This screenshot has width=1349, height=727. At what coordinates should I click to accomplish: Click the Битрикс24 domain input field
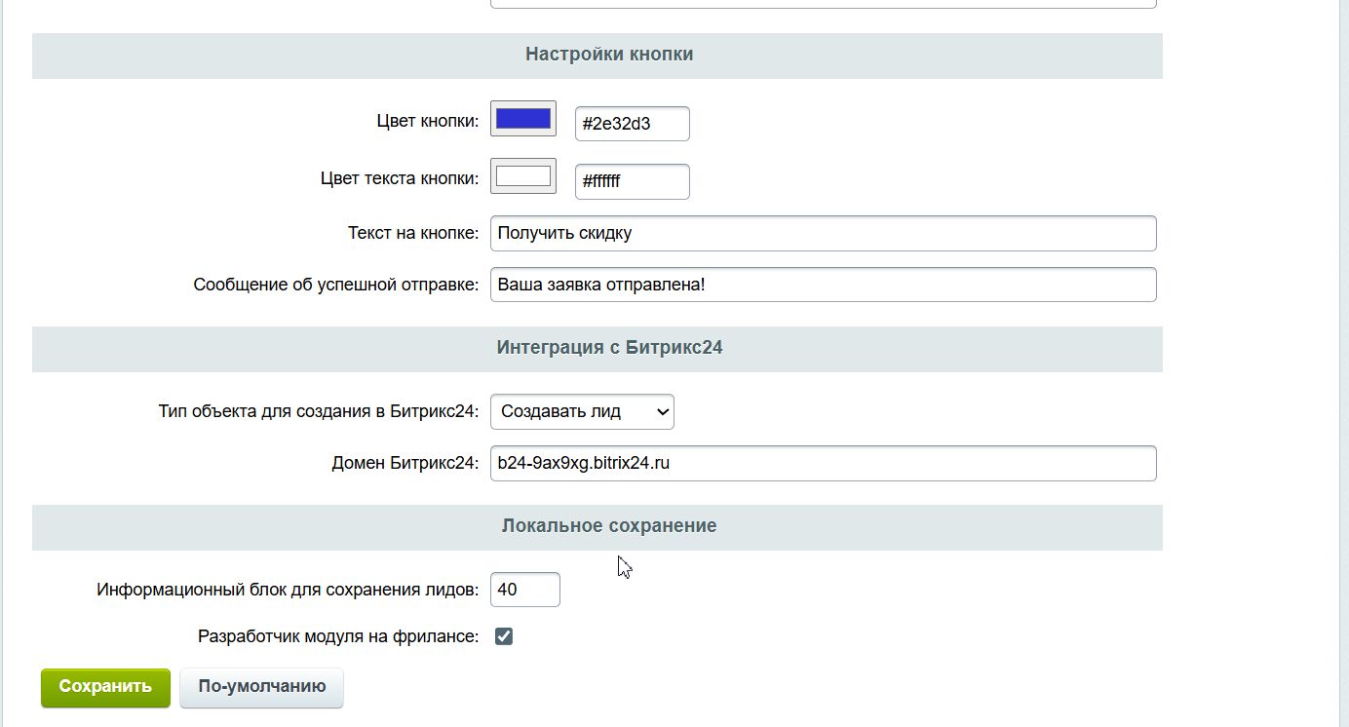(x=823, y=463)
